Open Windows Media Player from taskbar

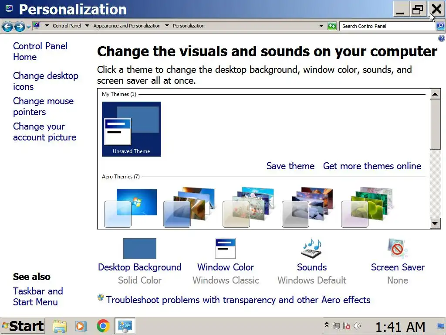[81, 326]
